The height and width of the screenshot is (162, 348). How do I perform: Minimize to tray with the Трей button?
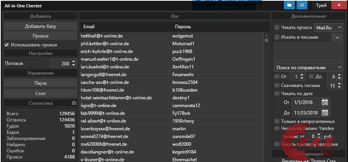pos(321,5)
